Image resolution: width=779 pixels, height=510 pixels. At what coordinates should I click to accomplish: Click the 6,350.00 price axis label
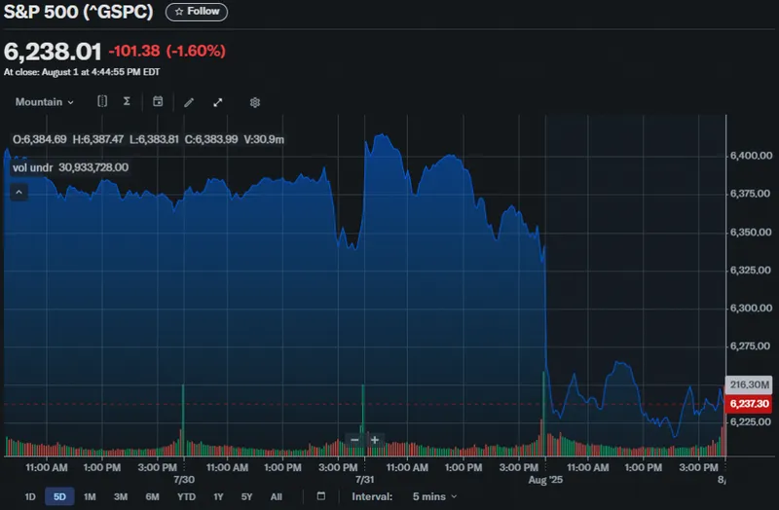[751, 232]
